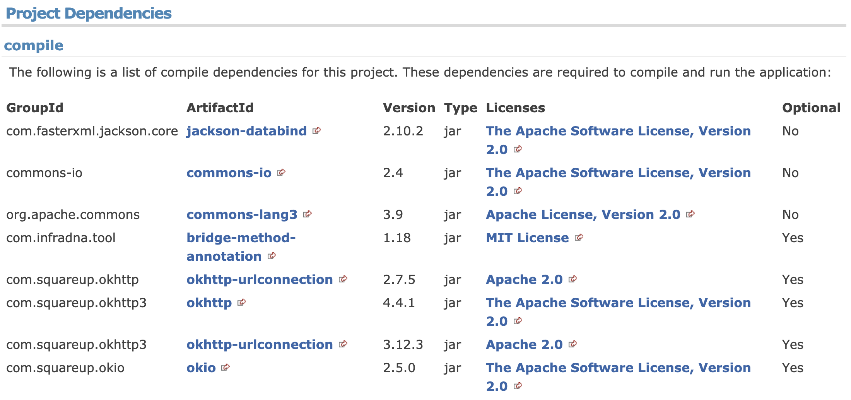The height and width of the screenshot is (400, 851).
Task: Click version 2.5.0 cell
Action: click(x=399, y=368)
